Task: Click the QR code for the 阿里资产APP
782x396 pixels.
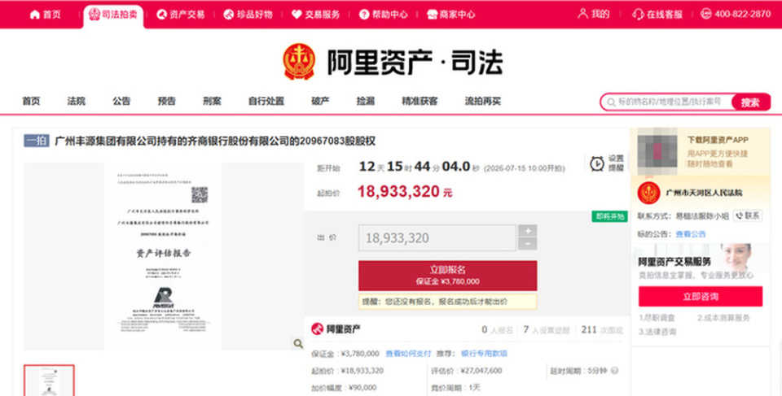Action: click(x=657, y=151)
